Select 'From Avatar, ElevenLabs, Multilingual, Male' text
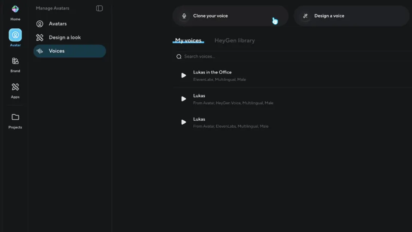412x232 pixels. pos(231,126)
